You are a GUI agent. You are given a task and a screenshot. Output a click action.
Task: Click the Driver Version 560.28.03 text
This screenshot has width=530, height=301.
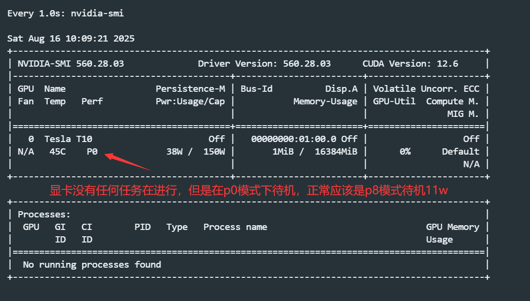[x=264, y=64]
